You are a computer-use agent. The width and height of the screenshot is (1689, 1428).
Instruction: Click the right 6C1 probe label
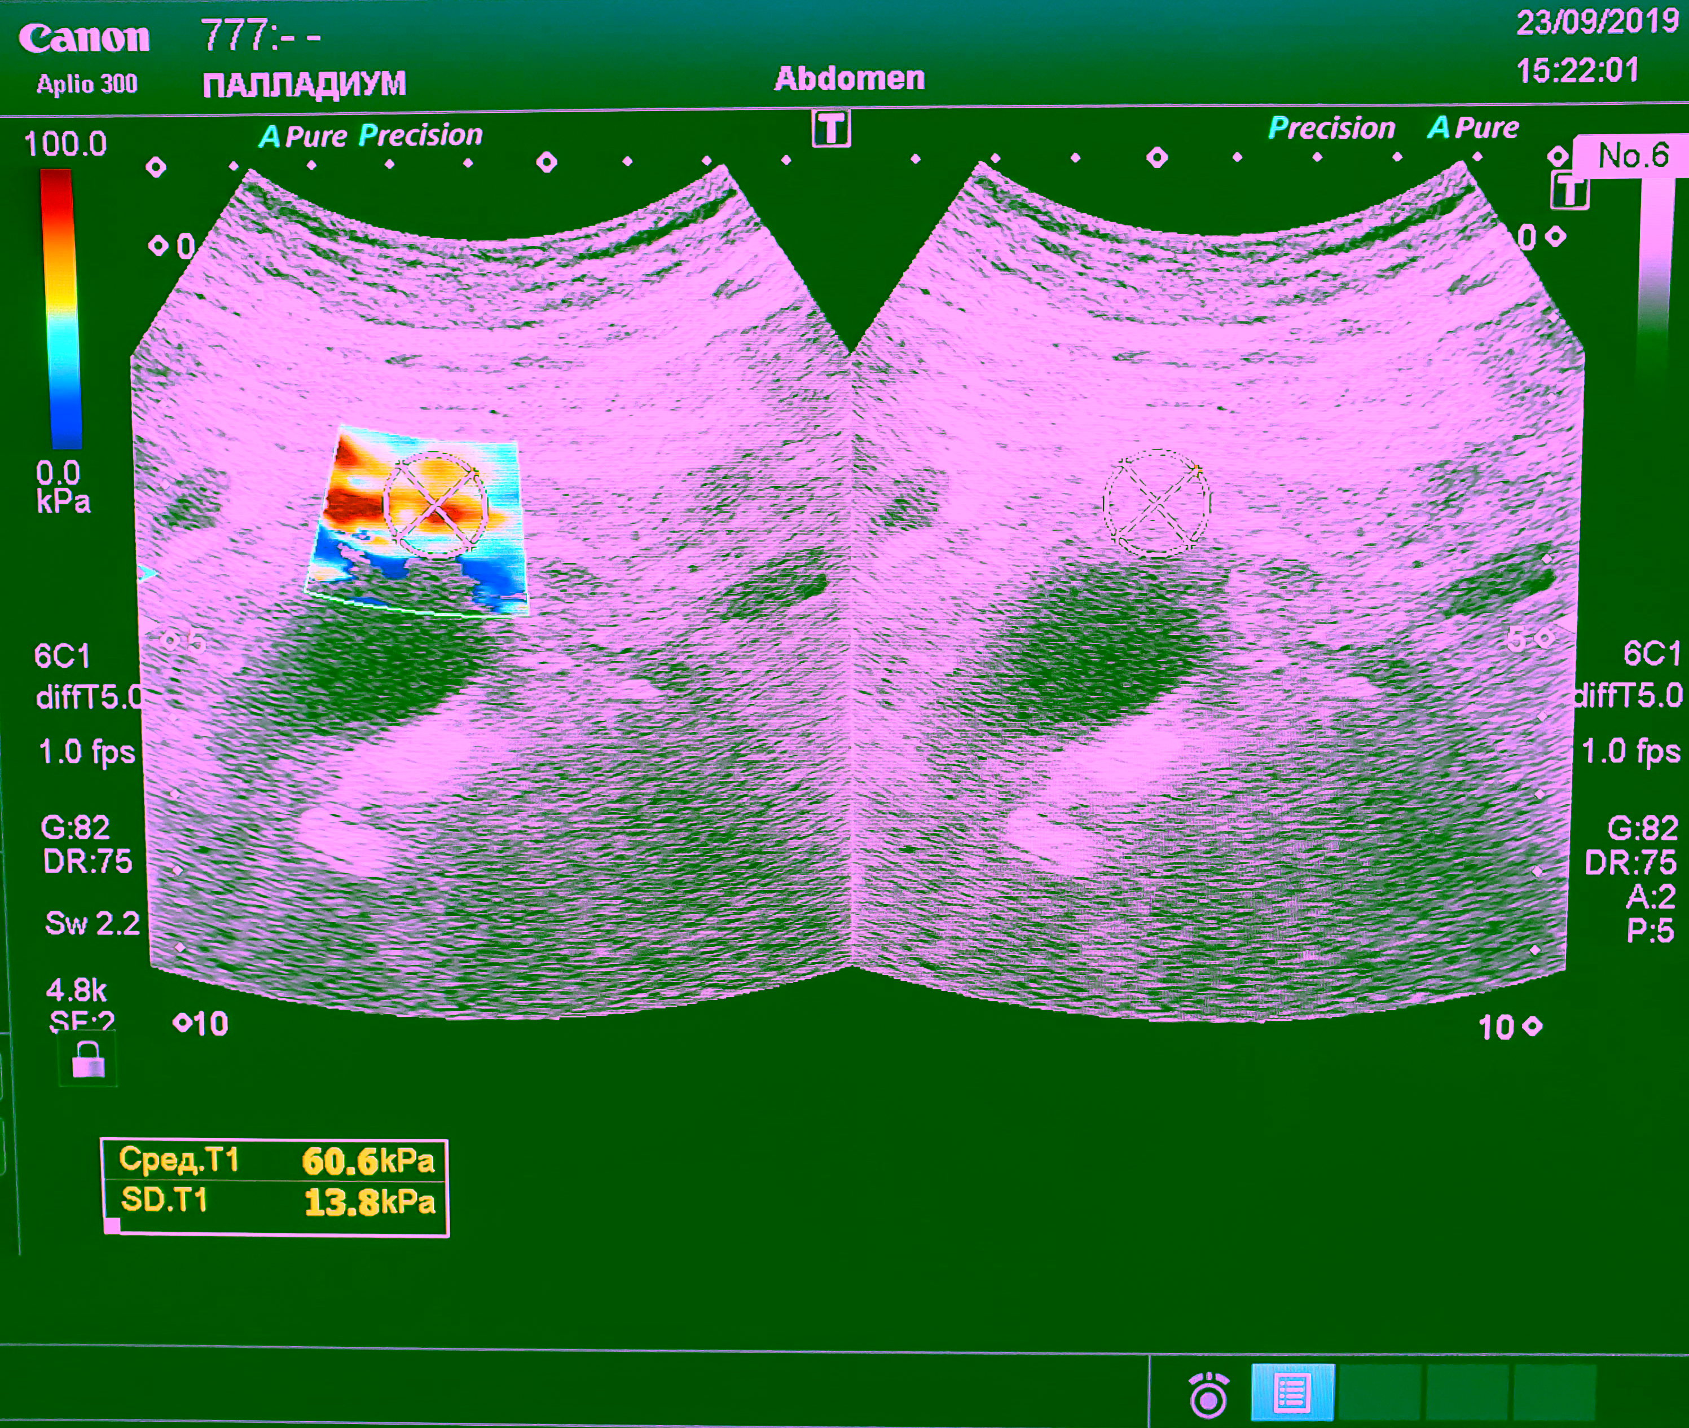[x=1652, y=653]
